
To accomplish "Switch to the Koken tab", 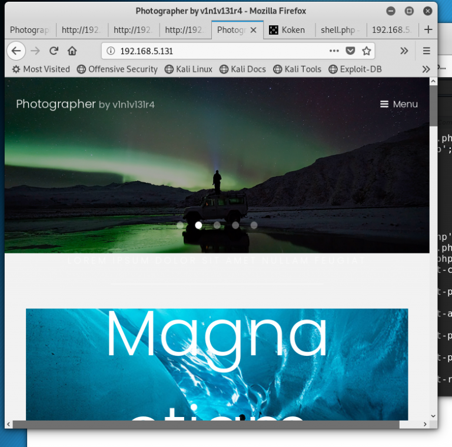I will click(288, 29).
